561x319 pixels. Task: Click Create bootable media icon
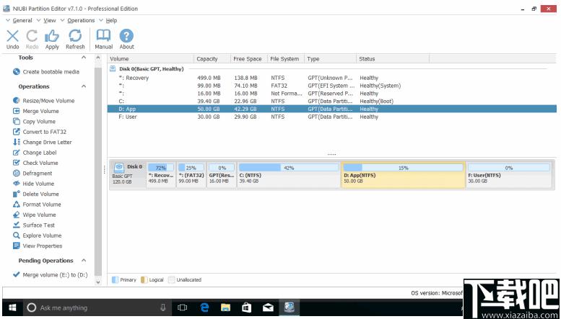pyautogui.click(x=16, y=72)
